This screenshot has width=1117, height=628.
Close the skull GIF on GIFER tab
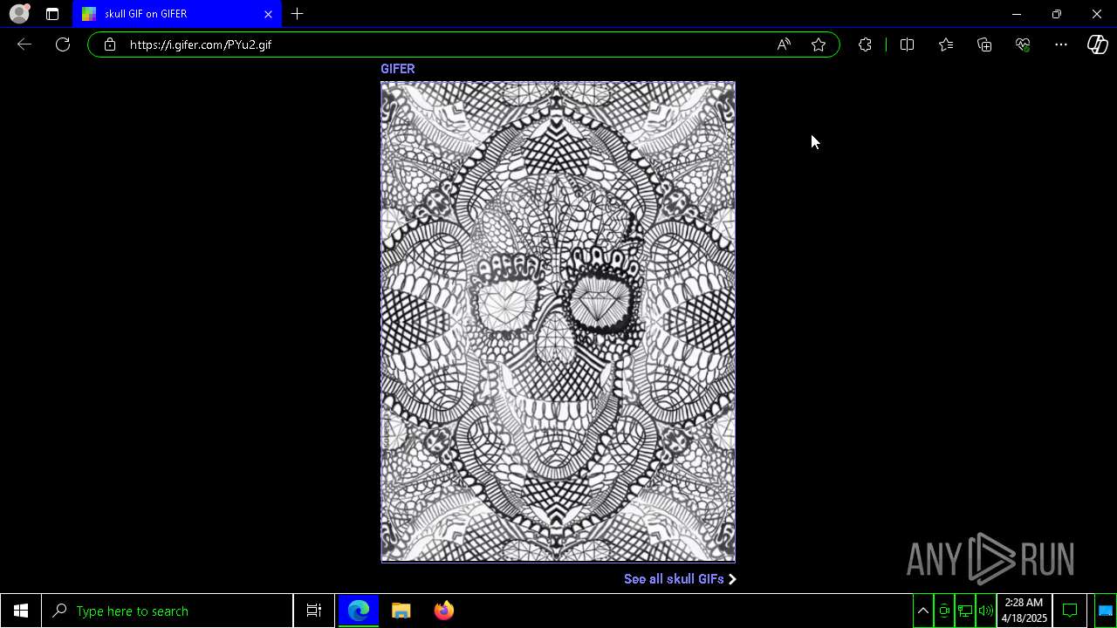click(268, 14)
